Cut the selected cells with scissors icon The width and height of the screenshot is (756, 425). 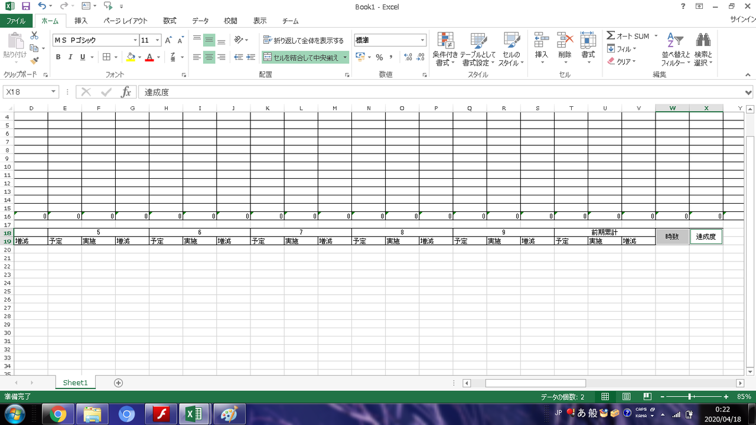click(x=34, y=36)
